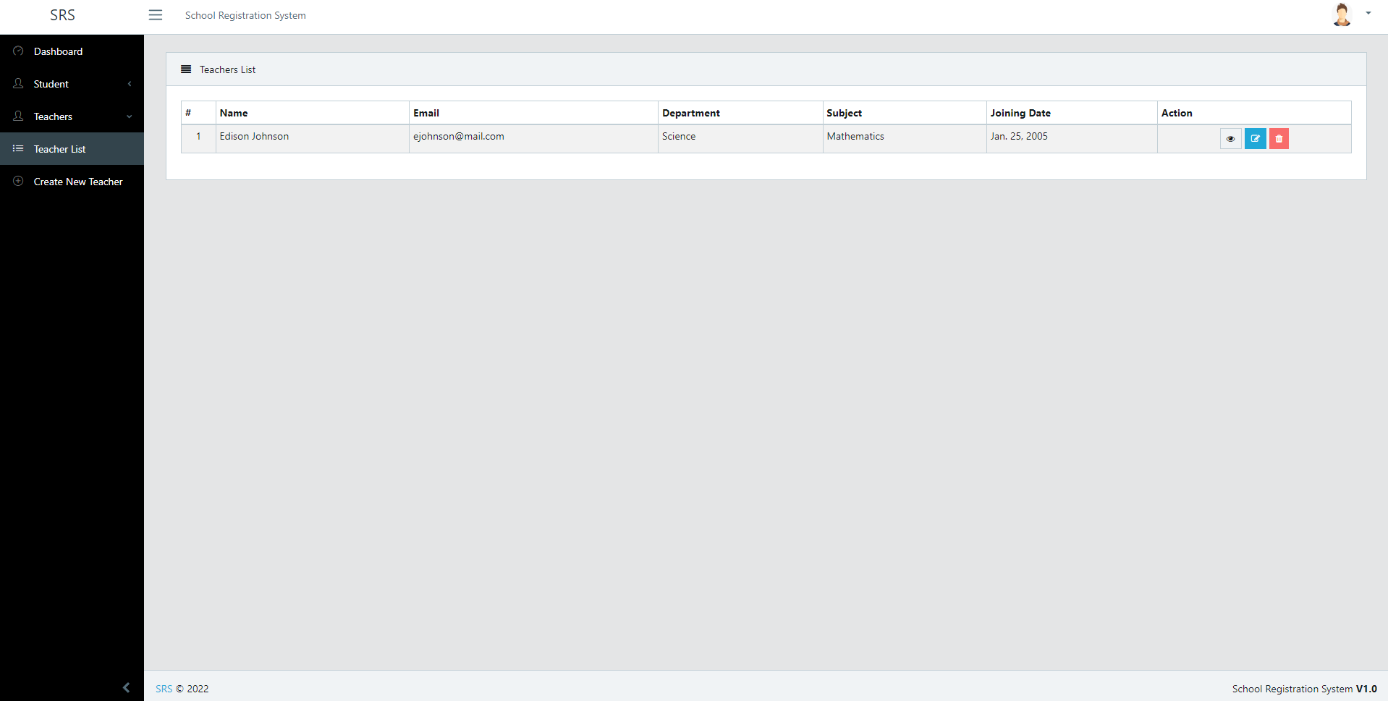Collapse the Teachers sidebar menu
Image resolution: width=1388 pixels, height=701 pixels.
click(x=71, y=116)
